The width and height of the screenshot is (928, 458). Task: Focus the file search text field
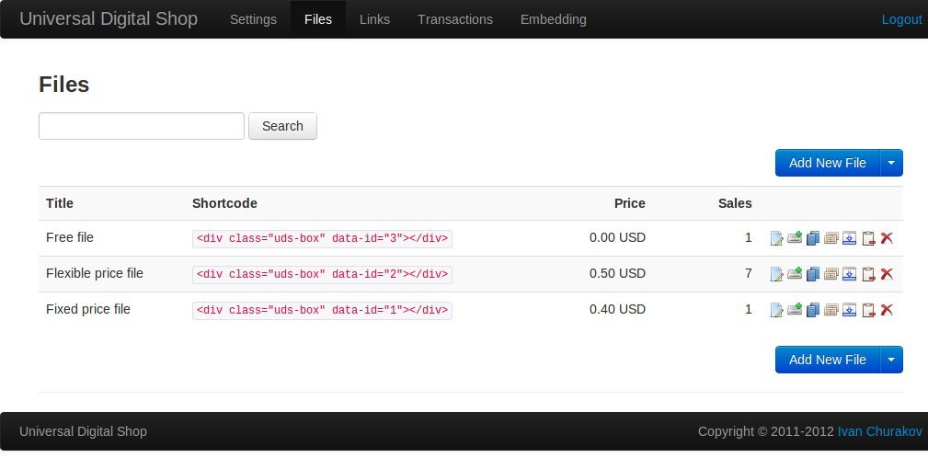(142, 126)
